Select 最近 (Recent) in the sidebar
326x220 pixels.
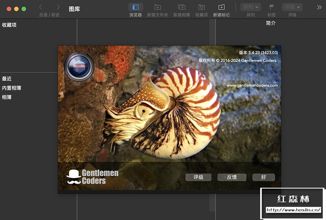point(7,79)
